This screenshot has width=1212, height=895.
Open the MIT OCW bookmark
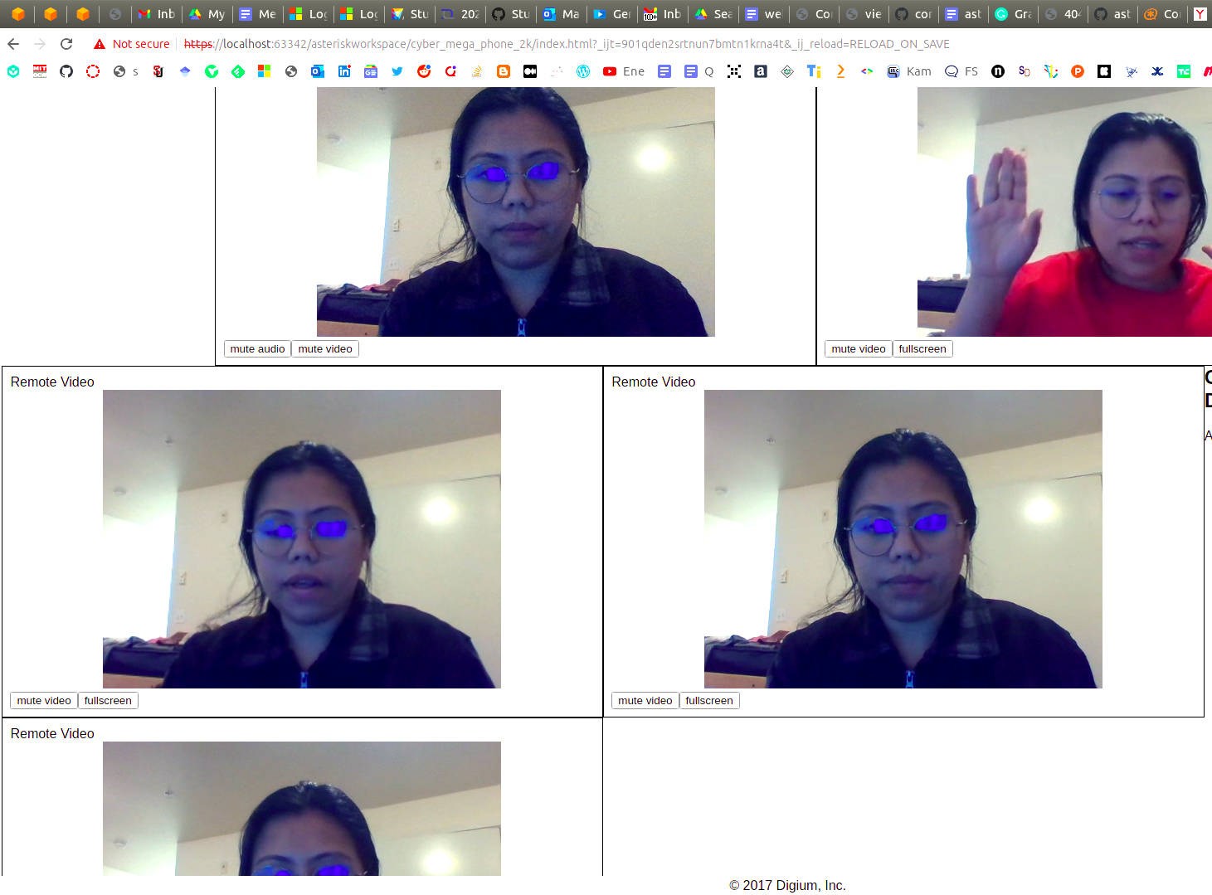click(40, 71)
